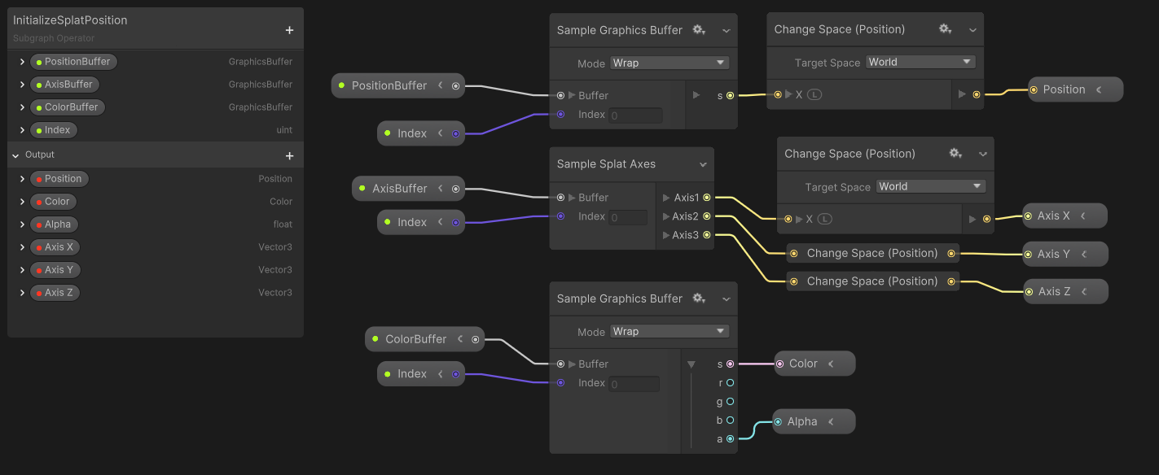Screen dimensions: 1159x475
Task: Collapse the Output section in the blackboard
Action: tap(15, 155)
